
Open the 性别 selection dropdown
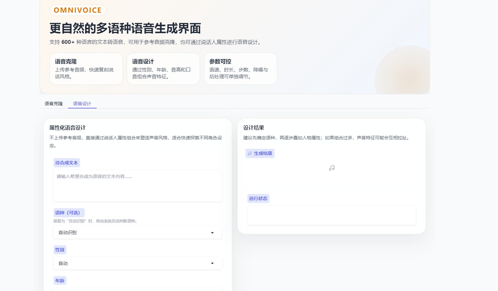coord(137,263)
